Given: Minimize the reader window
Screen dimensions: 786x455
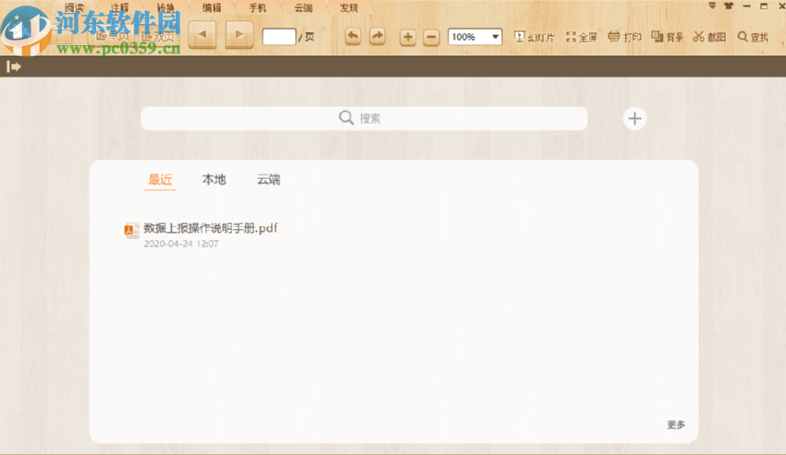Looking at the screenshot, I should coord(746,6).
